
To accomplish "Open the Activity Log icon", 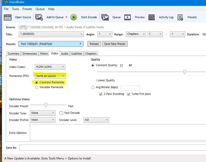I will click(152, 17).
